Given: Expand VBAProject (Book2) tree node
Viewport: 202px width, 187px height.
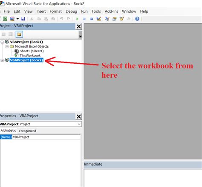Looking at the screenshot, I should (2, 60).
